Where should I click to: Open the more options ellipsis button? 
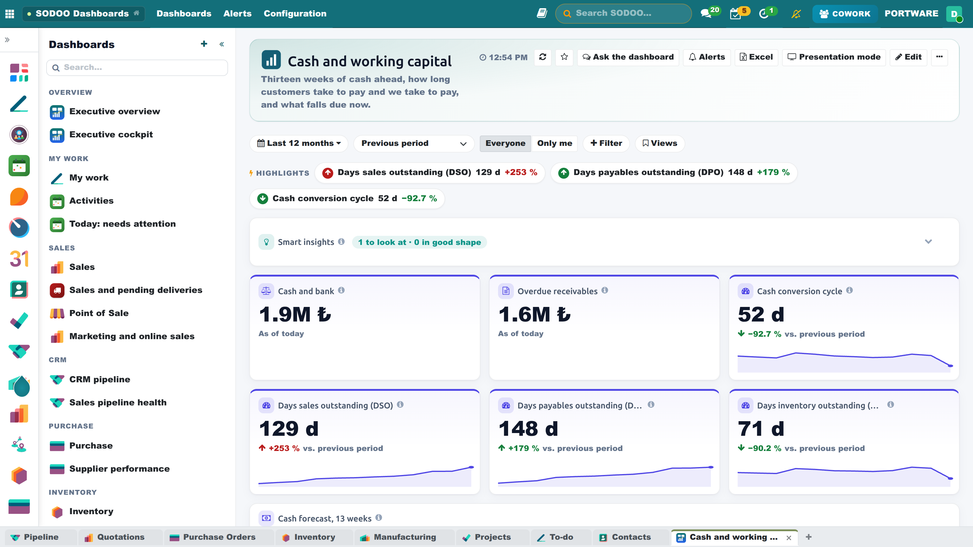tap(939, 57)
